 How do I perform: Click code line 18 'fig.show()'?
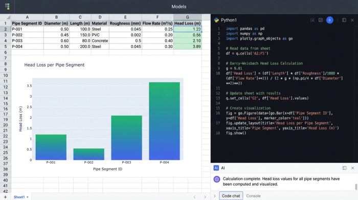click(x=236, y=133)
